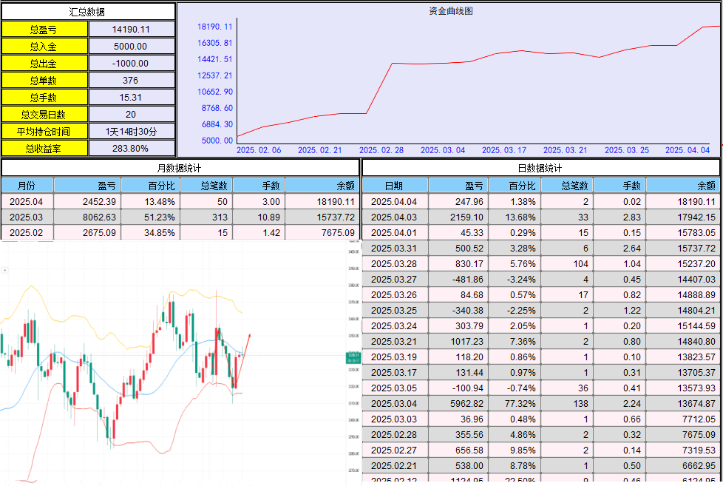This screenshot has width=723, height=486.
Task: Click the green current price label on chart axis
Action: 353,357
